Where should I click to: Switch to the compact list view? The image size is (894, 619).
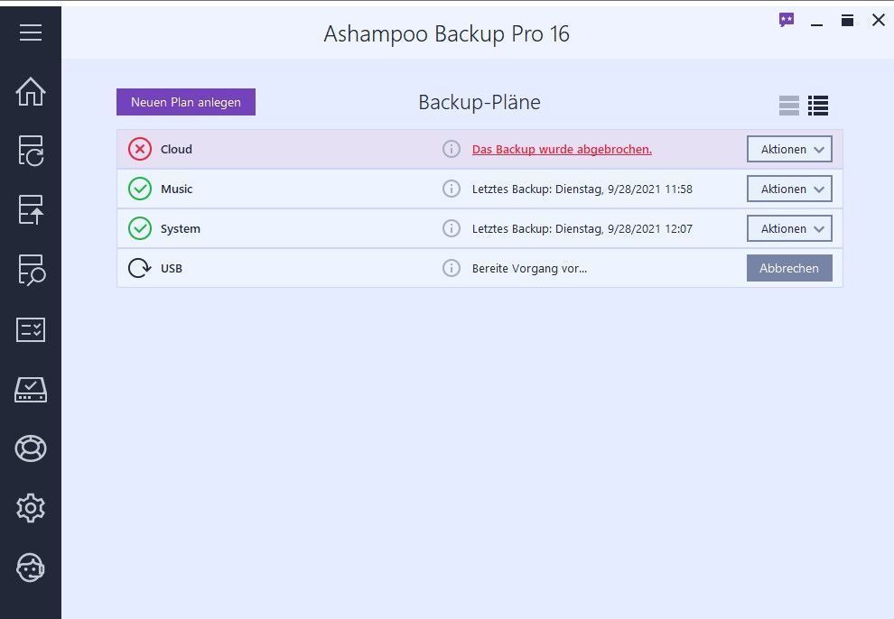click(789, 106)
